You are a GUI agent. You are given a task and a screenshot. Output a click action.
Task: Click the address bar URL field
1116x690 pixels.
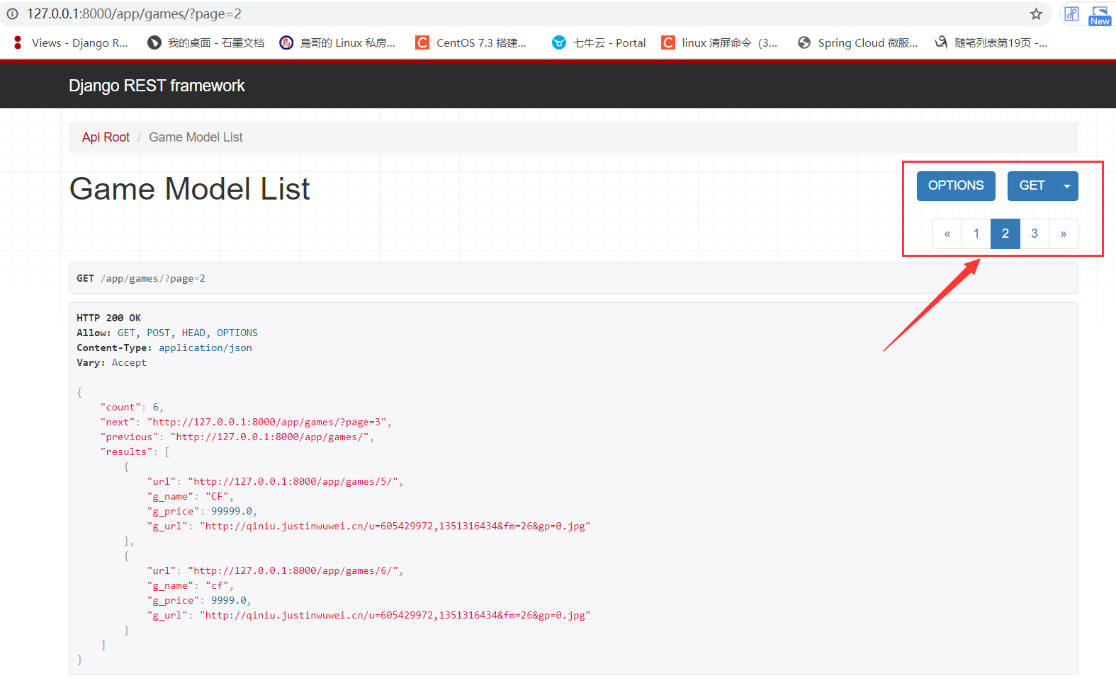pos(524,14)
